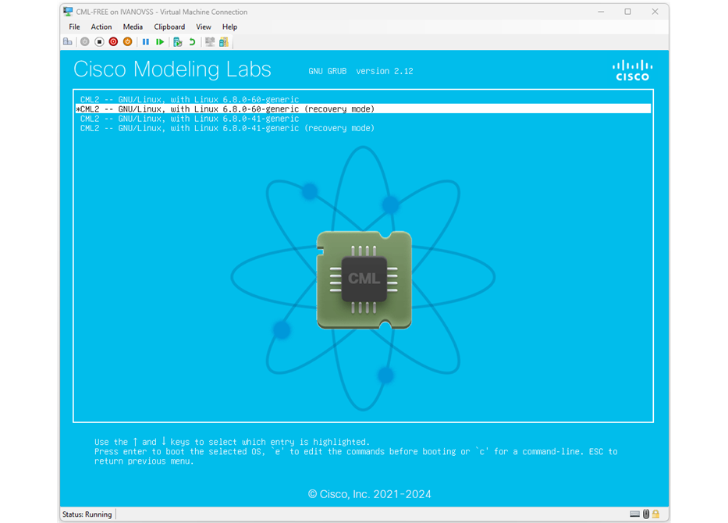Click the green Revert arrow icon

192,42
